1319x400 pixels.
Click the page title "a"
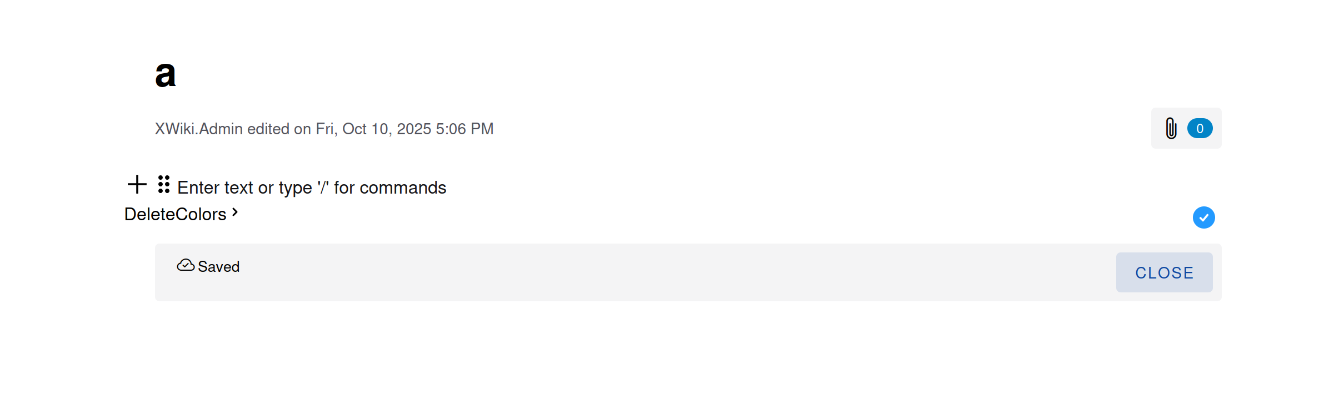tap(166, 74)
